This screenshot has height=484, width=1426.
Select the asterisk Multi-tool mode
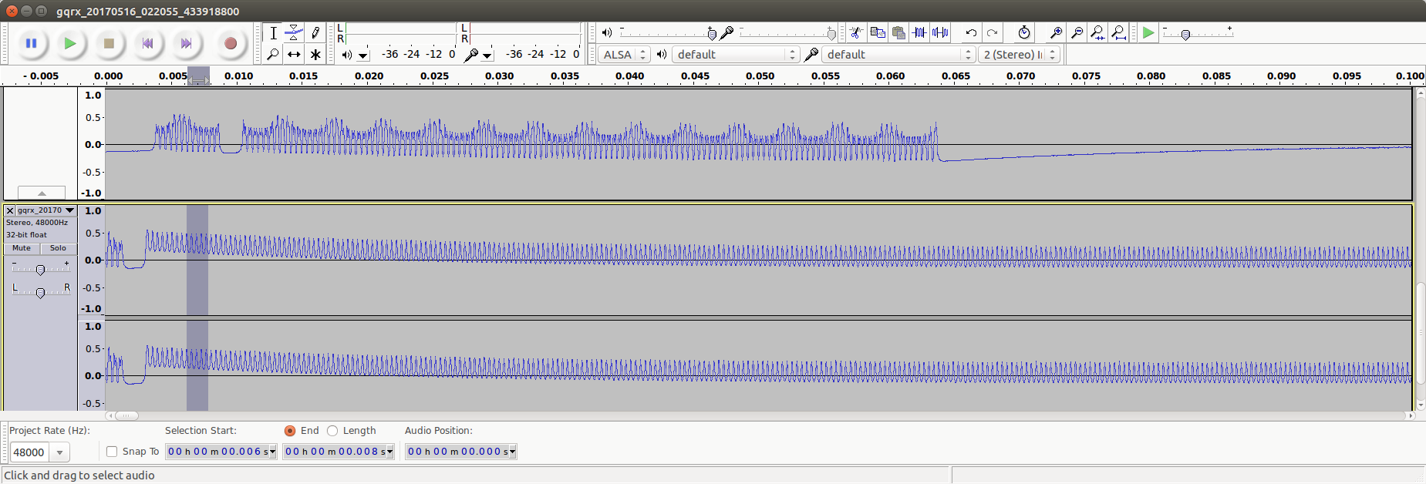315,54
